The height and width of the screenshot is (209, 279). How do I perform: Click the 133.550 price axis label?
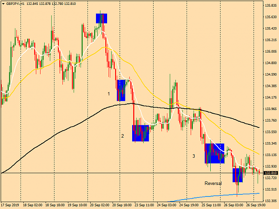coord(271,132)
